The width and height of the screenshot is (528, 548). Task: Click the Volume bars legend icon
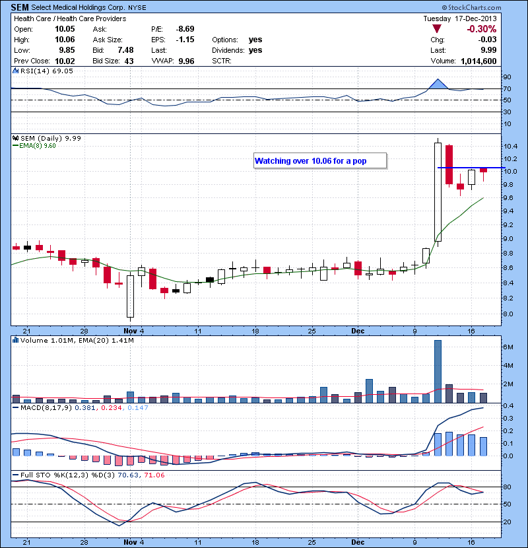pos(15,341)
